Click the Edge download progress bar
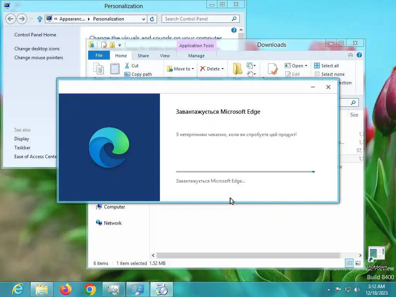Screen dimensions: 396x297 (x=245, y=172)
